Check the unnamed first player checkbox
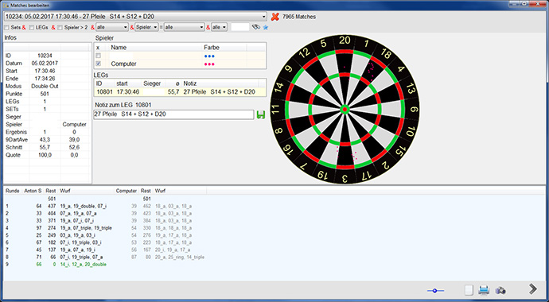549x302 pixels. 99,56
